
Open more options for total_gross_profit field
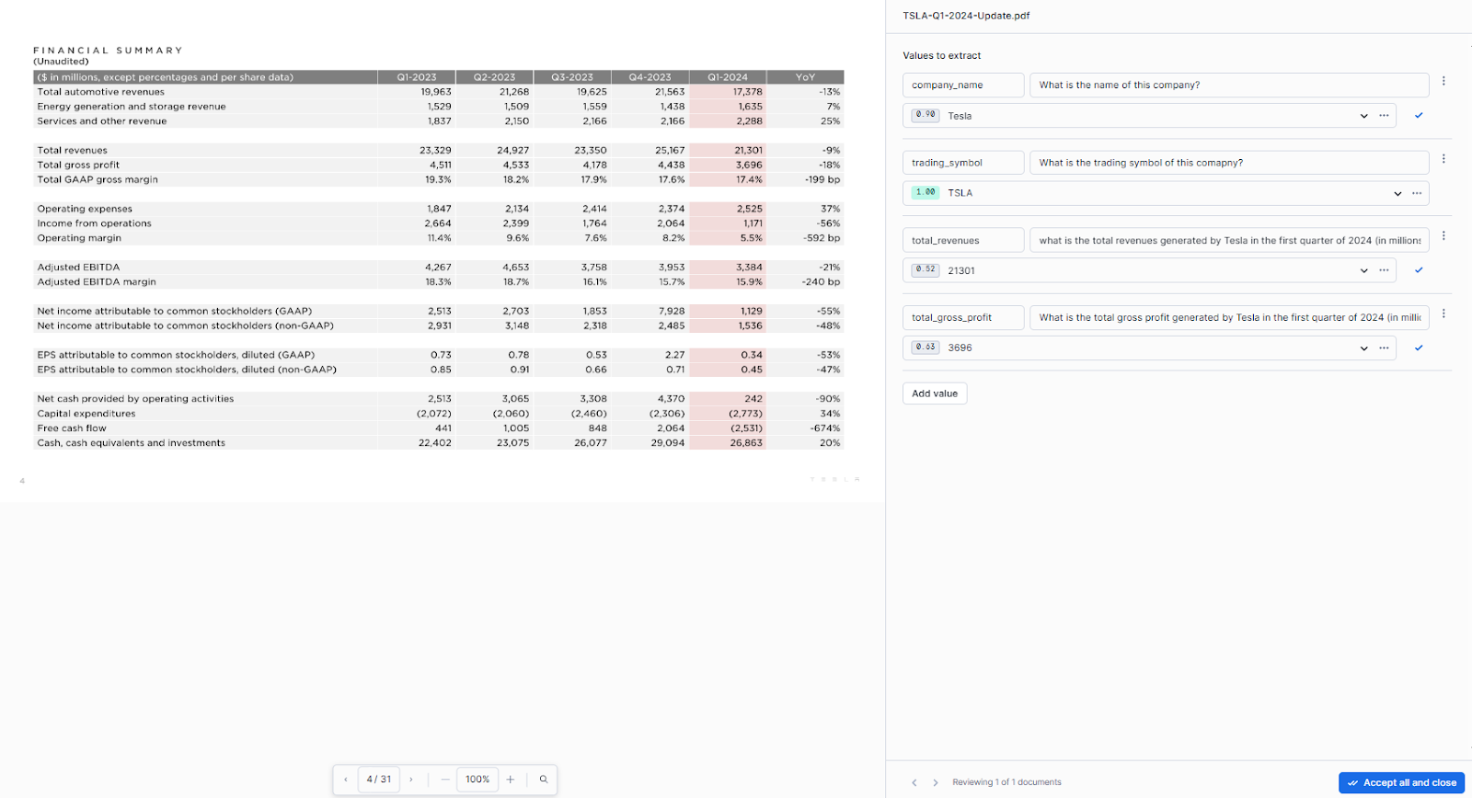click(1443, 313)
